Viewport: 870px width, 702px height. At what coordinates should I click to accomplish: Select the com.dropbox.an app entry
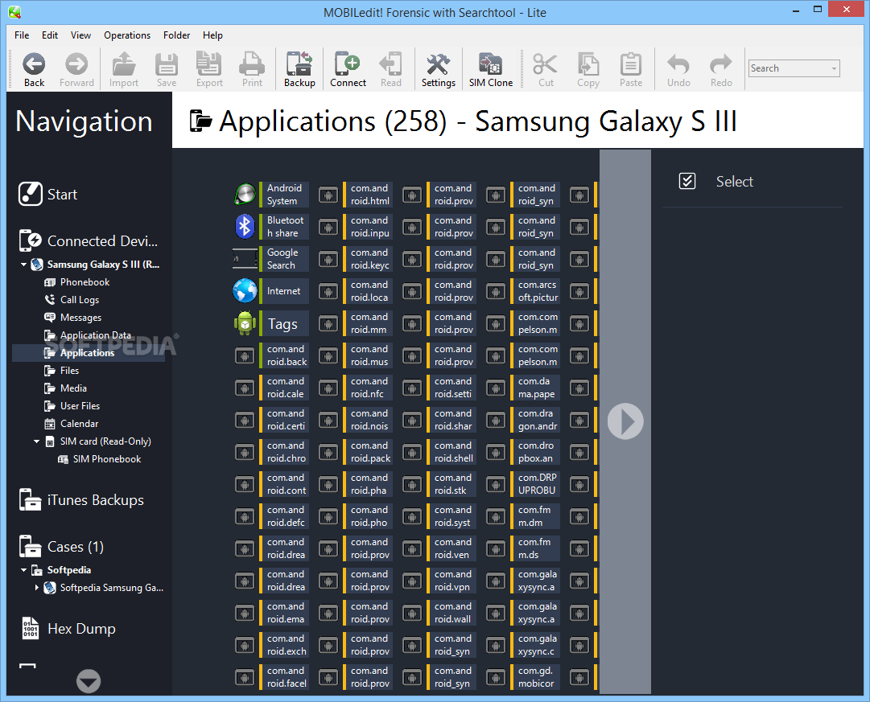point(522,451)
